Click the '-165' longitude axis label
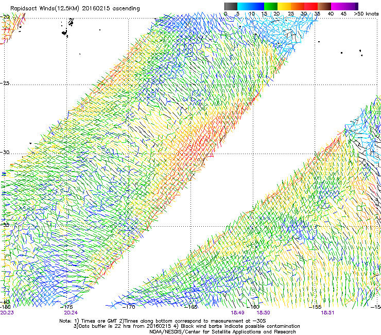The width and height of the screenshot is (381, 335). pyautogui.click(x=190, y=307)
